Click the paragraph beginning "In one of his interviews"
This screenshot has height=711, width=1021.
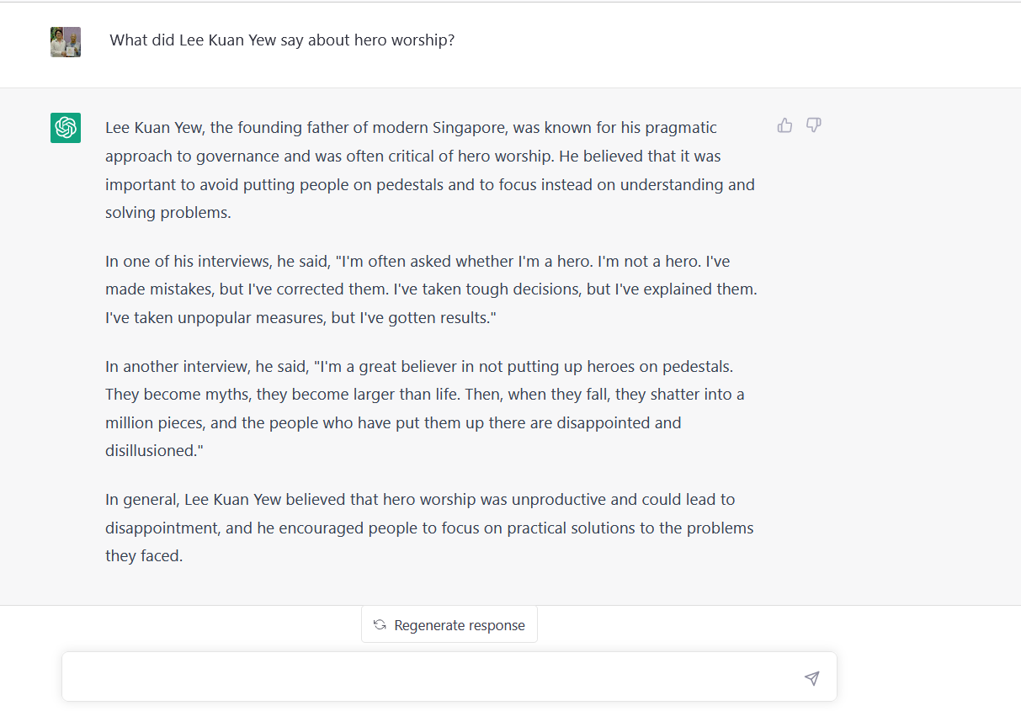click(432, 289)
